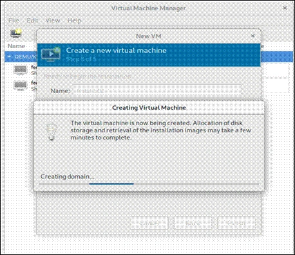Open the Edit menu
295x255 pixels.
[x=32, y=21]
